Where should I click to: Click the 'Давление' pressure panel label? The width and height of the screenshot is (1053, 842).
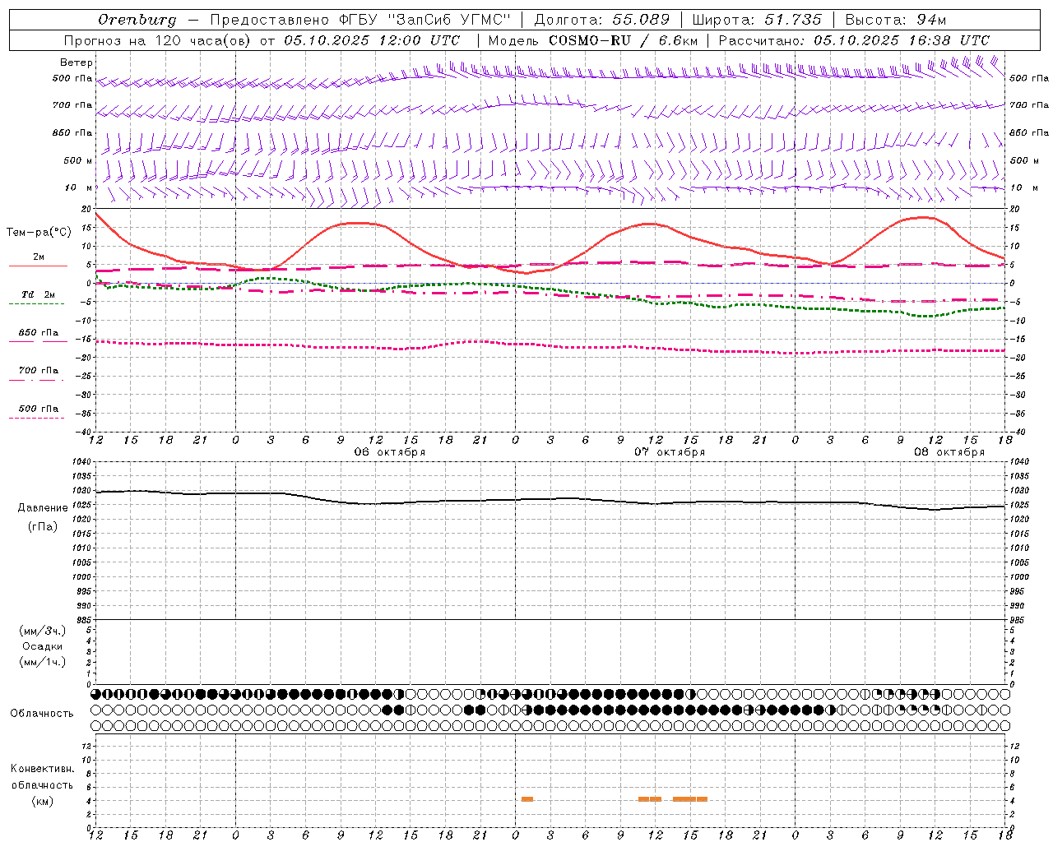tap(43, 508)
